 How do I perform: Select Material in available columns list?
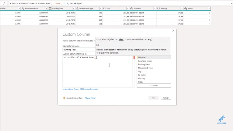154,57
